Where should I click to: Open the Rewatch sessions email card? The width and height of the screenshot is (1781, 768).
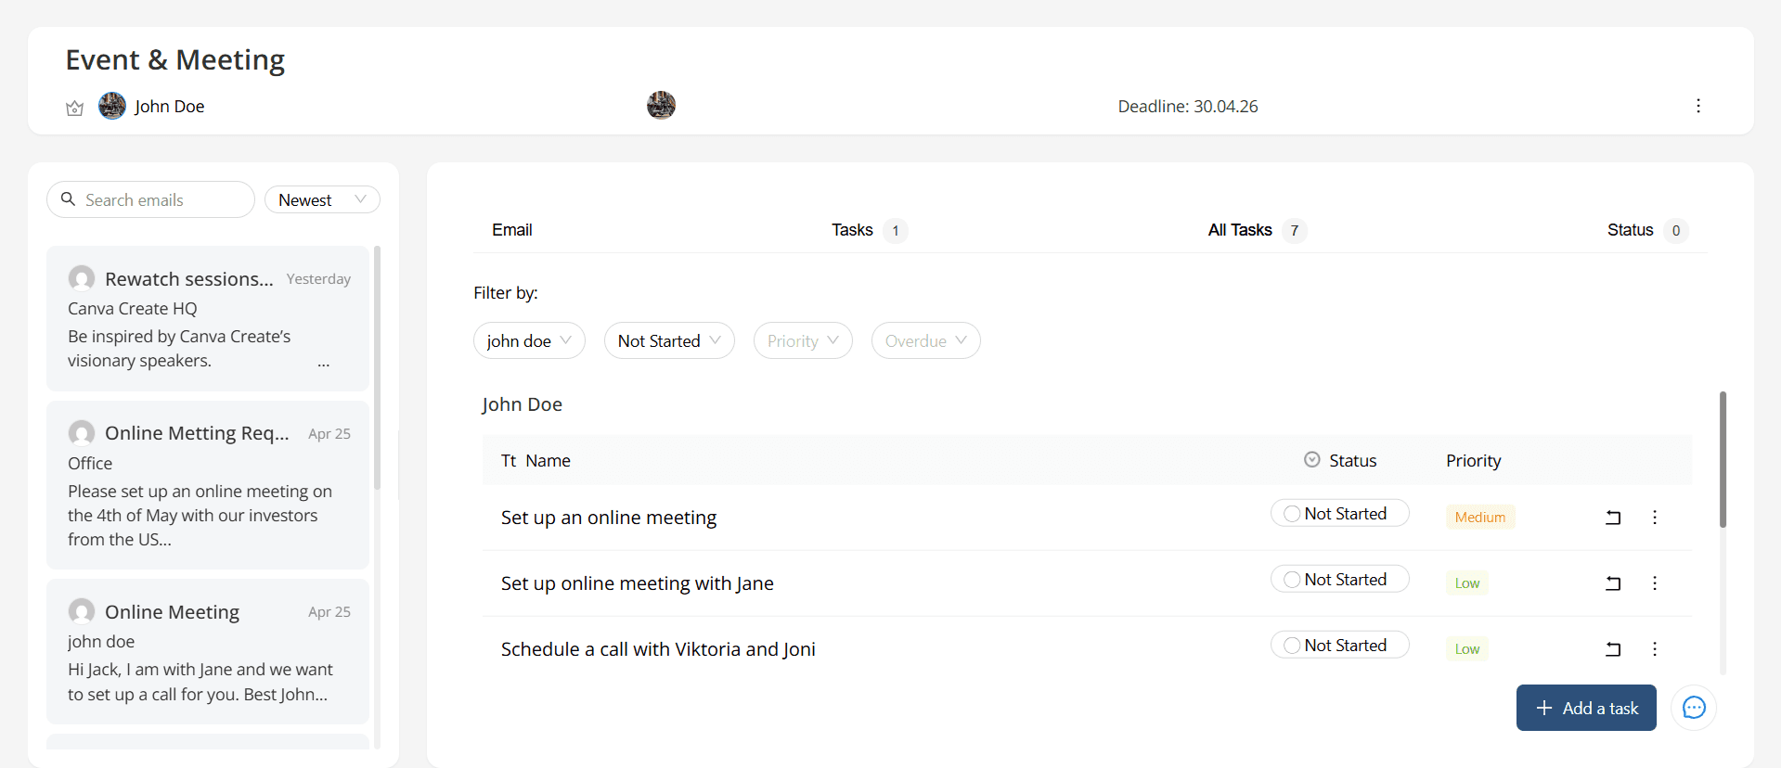(208, 318)
